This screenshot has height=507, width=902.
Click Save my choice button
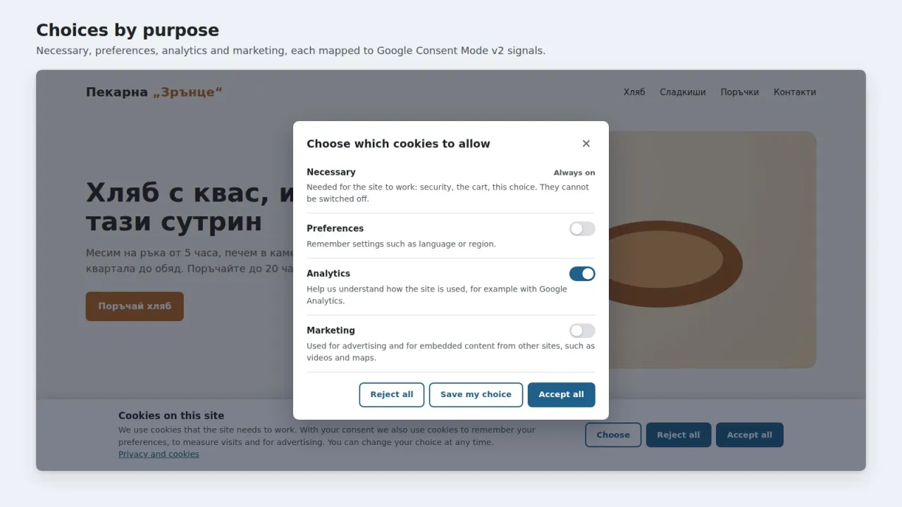pos(476,395)
